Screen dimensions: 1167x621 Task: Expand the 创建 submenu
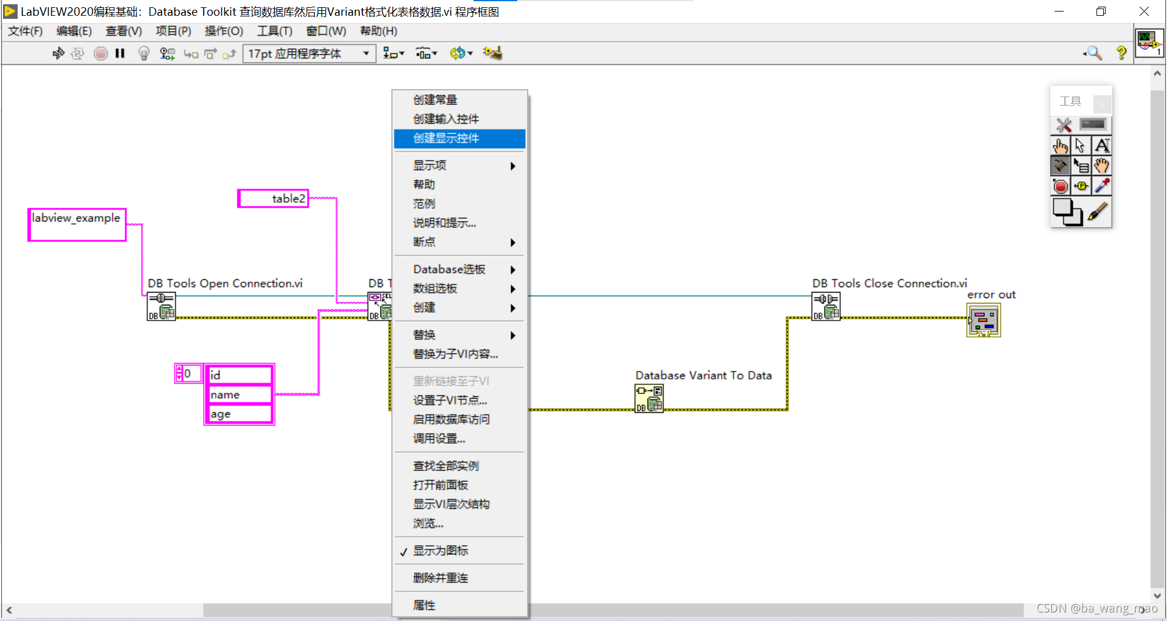(x=460, y=308)
